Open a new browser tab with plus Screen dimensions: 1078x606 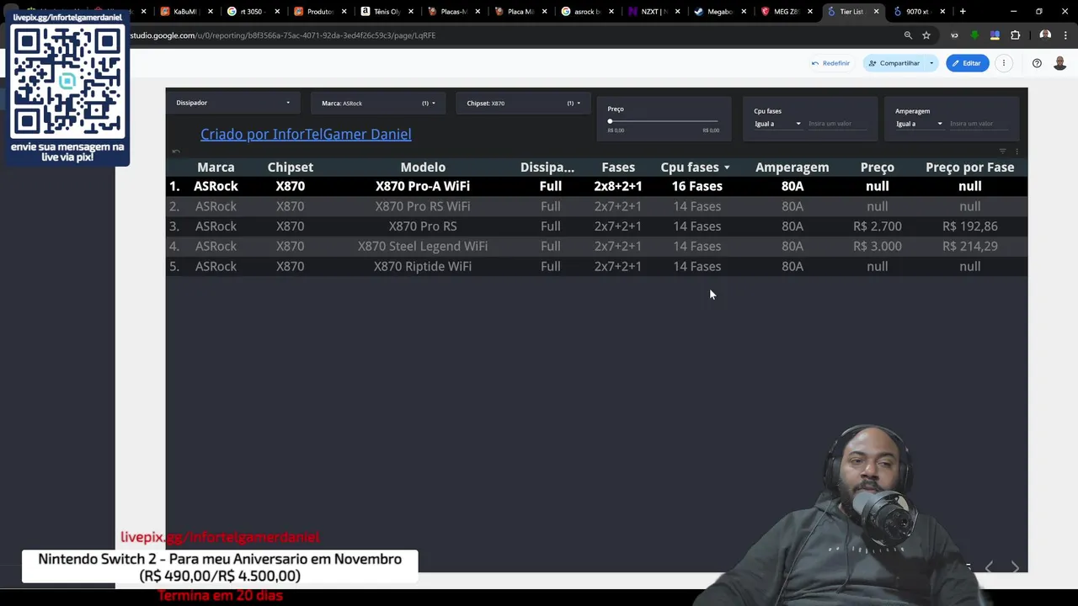[963, 12]
